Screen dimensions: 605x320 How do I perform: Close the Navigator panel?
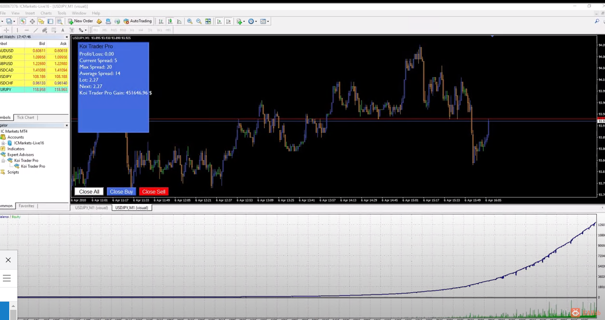click(x=67, y=125)
